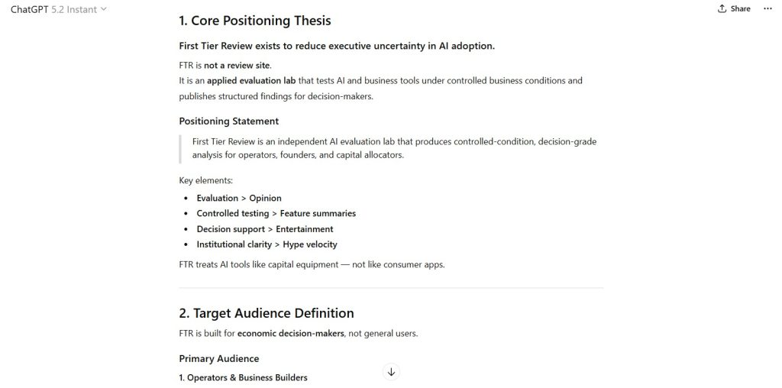
Task: Click the chevron next to 5.2 Instant
Action: pyautogui.click(x=104, y=9)
